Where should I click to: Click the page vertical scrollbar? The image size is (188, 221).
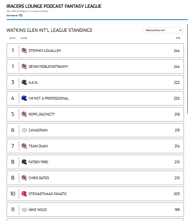pos(188,69)
